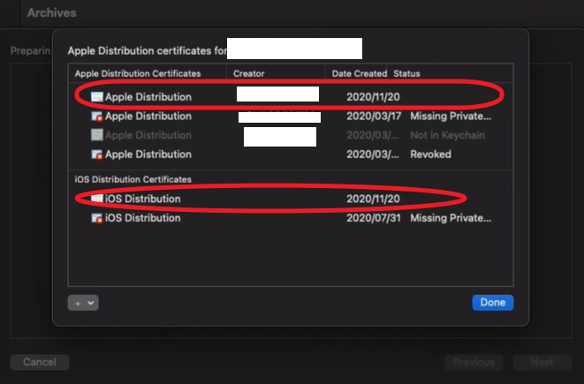Click the Date Created column header
This screenshot has height=384, width=584.
click(x=360, y=73)
